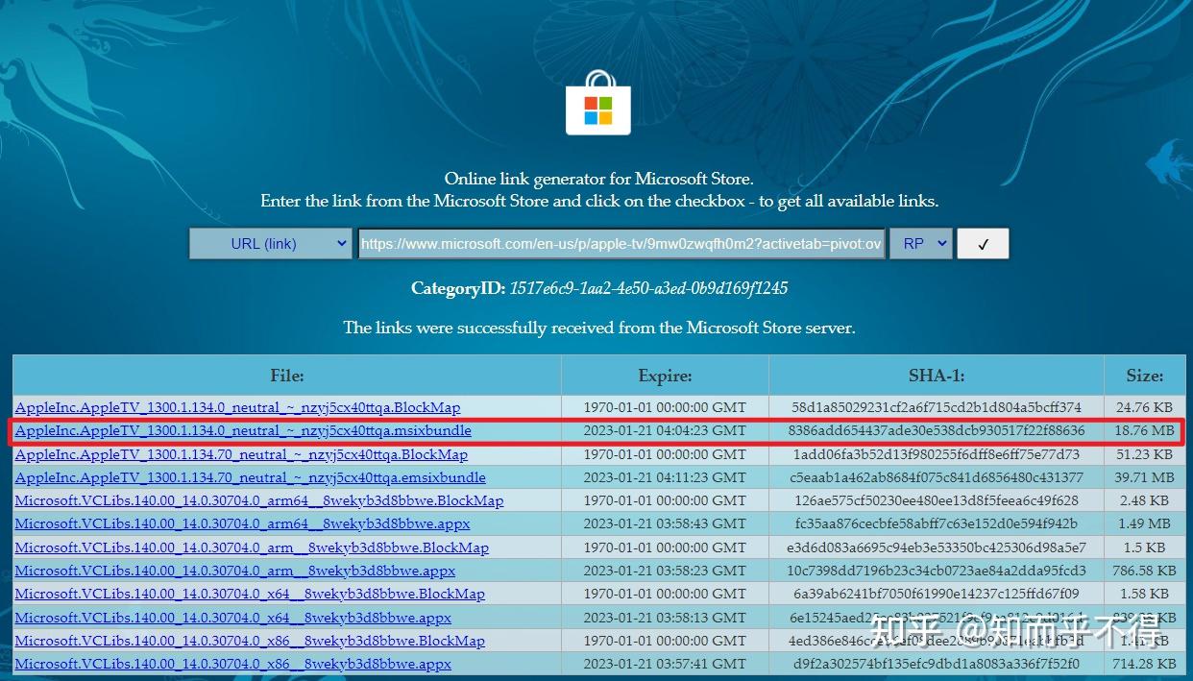1193x681 pixels.
Task: Open the URL (link) type dropdown
Action: [x=271, y=244]
